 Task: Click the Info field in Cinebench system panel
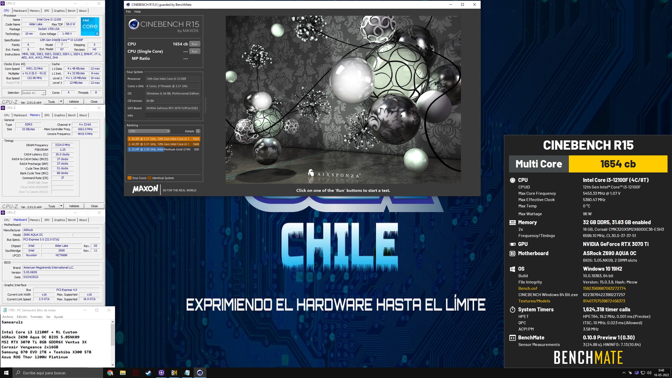173,115
